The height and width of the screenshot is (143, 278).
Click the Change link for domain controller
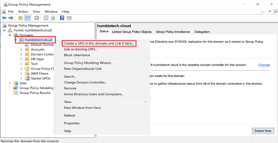[264, 65]
